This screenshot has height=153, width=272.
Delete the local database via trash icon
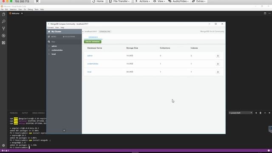tap(218, 72)
